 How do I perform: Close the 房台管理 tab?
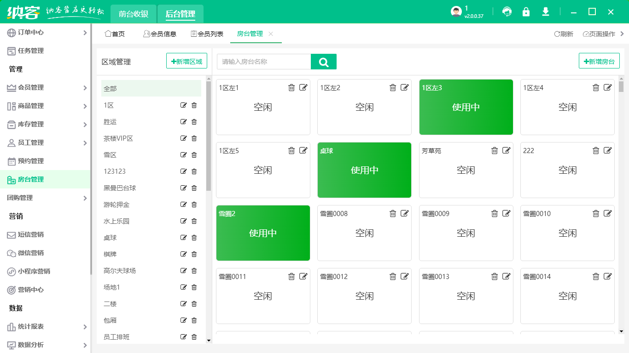tap(271, 34)
